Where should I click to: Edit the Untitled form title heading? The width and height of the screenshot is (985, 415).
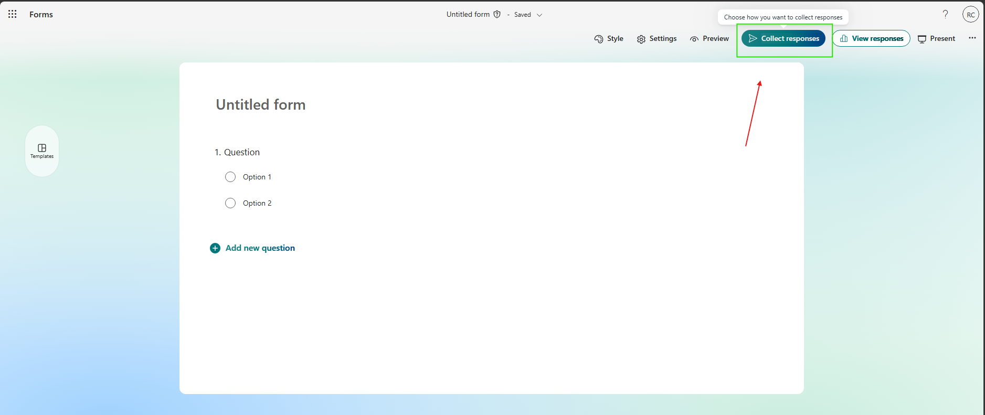[x=261, y=105]
